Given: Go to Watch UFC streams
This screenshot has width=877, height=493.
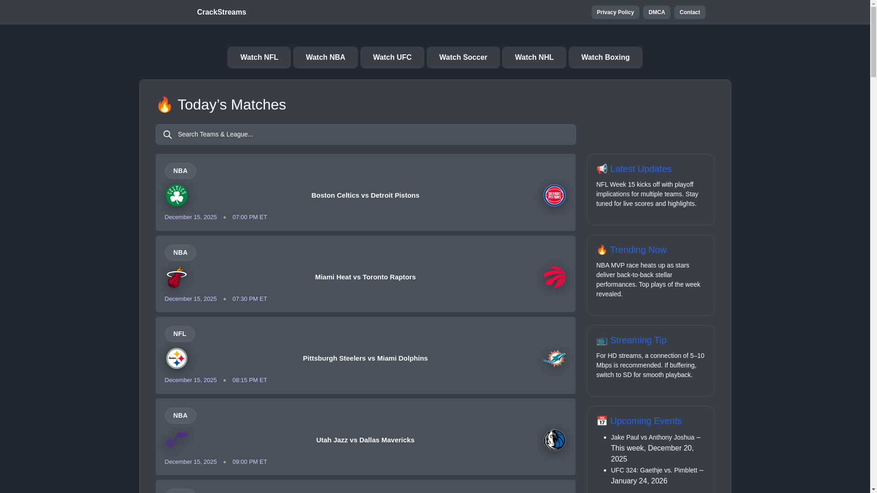Looking at the screenshot, I should 392,58.
